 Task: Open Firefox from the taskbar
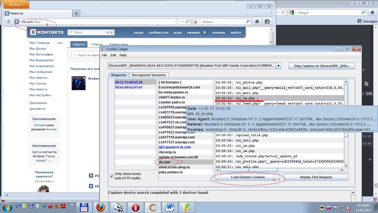tap(101, 207)
